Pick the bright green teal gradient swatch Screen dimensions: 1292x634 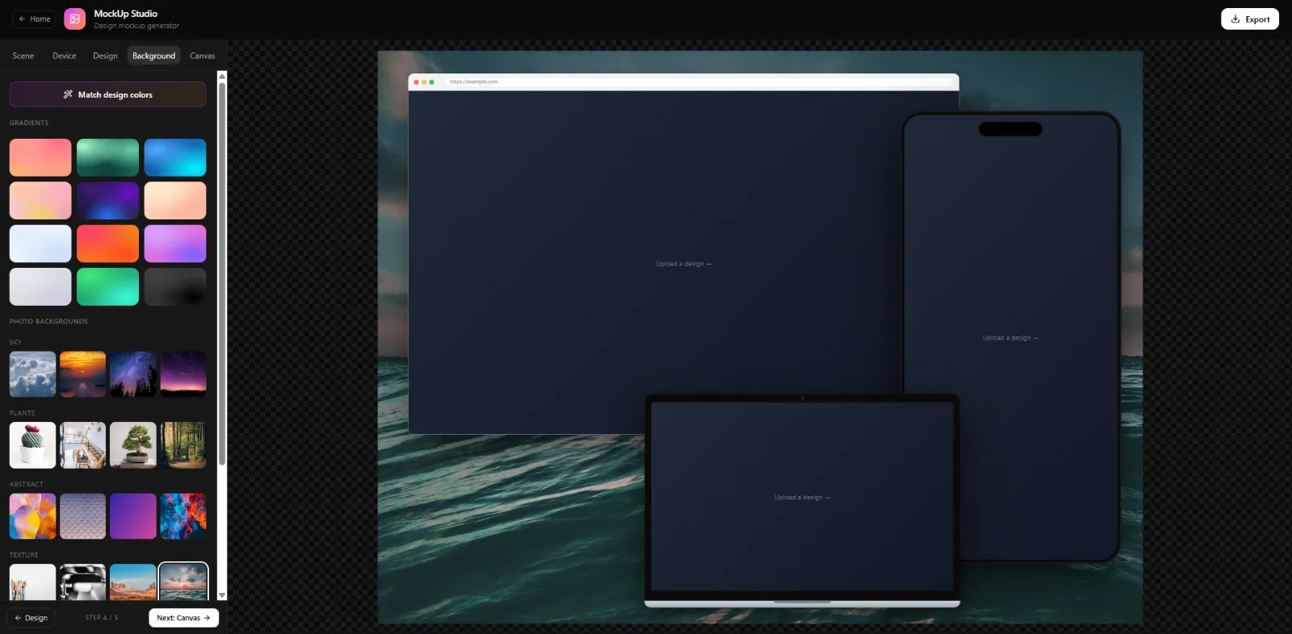pos(107,286)
